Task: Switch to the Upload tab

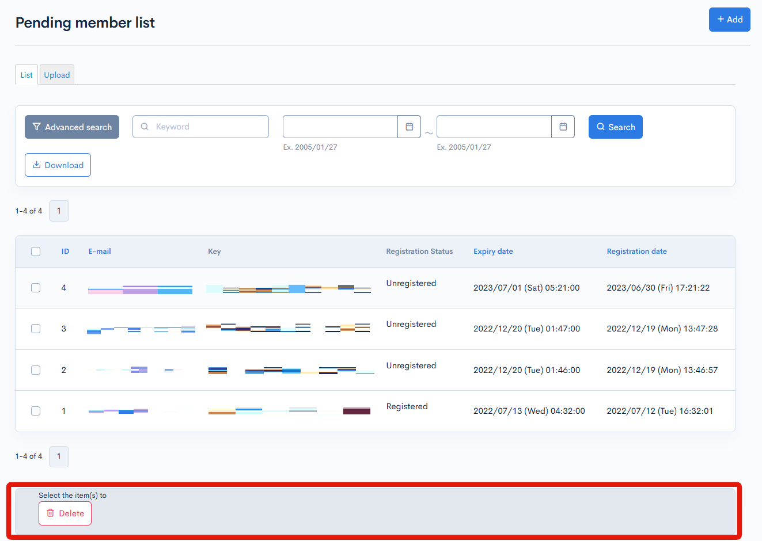Action: (56, 74)
